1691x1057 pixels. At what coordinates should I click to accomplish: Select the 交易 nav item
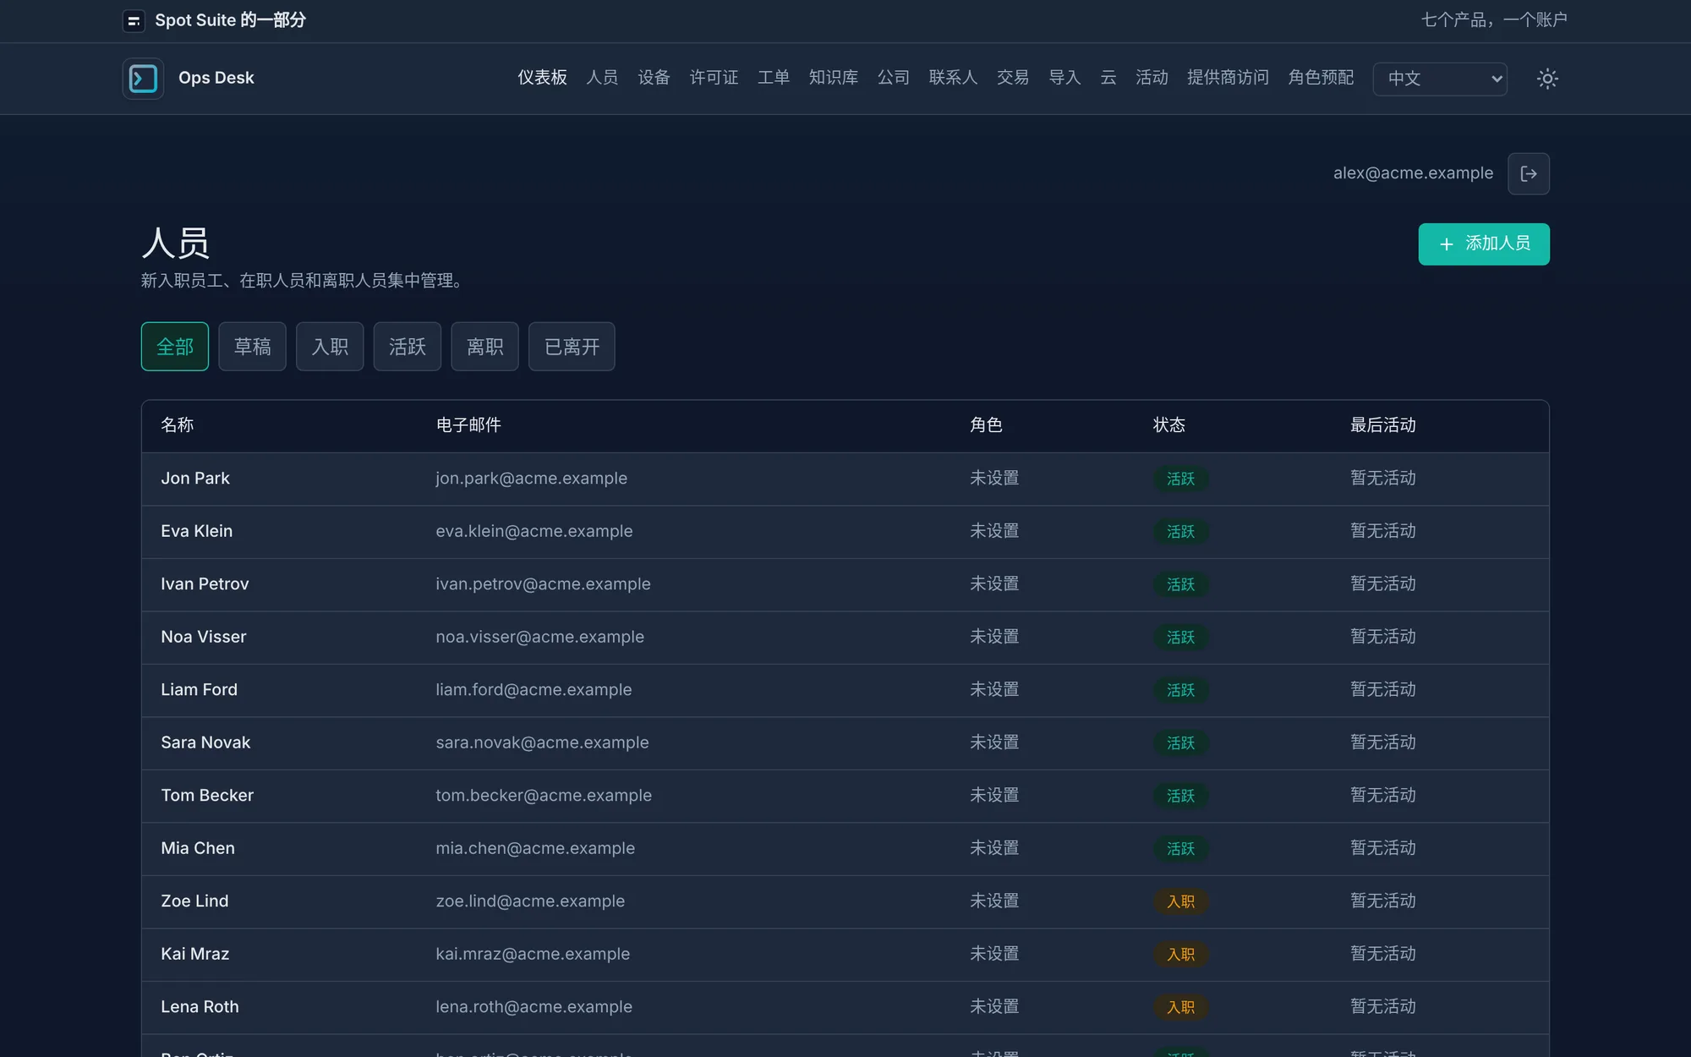(1013, 78)
